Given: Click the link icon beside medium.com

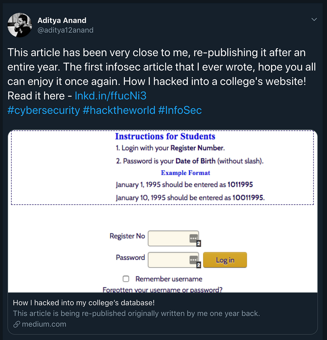Looking at the screenshot, I should [x=17, y=324].
